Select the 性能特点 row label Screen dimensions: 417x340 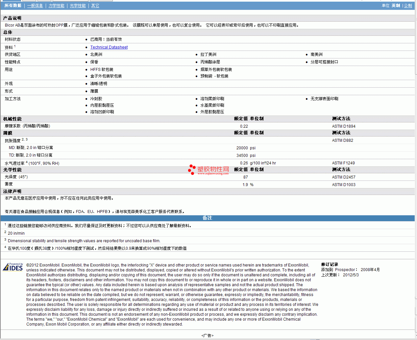(x=13, y=62)
